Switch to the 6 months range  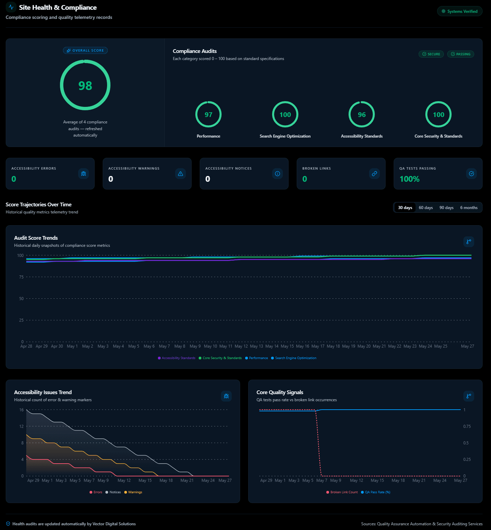[x=469, y=208]
